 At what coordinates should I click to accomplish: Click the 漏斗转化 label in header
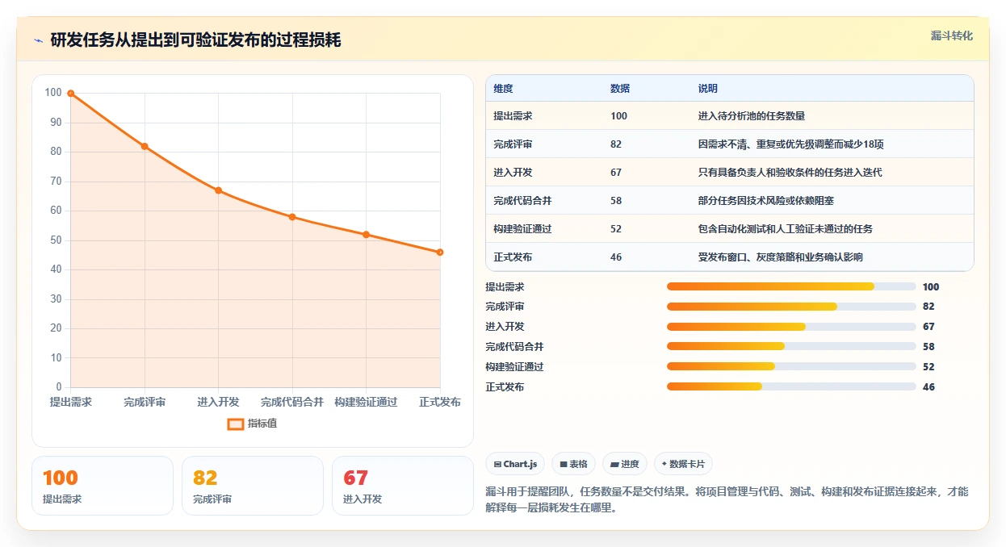click(x=951, y=36)
